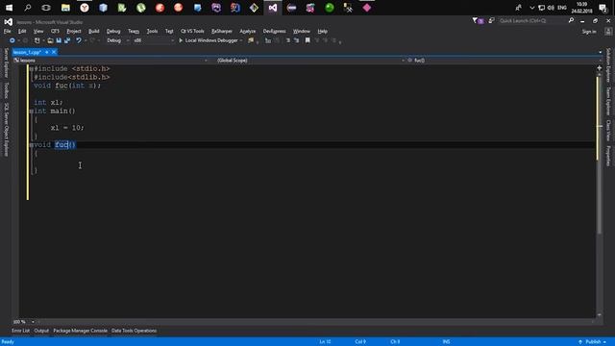Image resolution: width=615 pixels, height=346 pixels.
Task: Click the uncomment lines icon
Action: (297, 40)
